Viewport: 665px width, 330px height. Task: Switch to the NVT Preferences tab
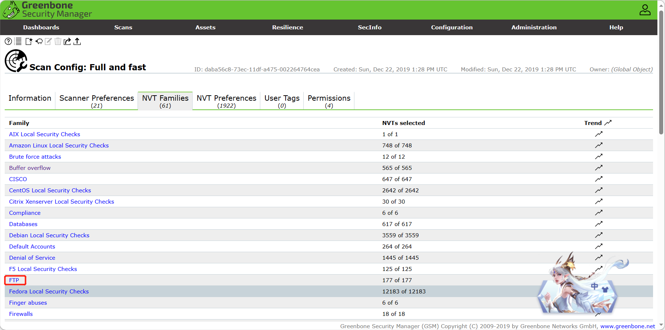pos(226,101)
